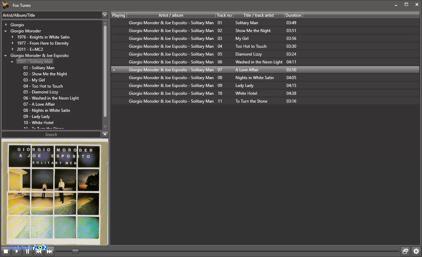Select 03 - My Girl in library tree
Image resolution: width=422 pixels, height=257 pixels.
[34, 80]
